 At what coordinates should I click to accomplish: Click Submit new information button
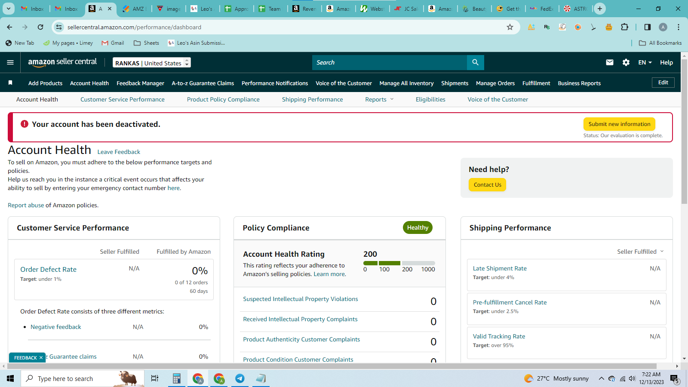pos(619,124)
